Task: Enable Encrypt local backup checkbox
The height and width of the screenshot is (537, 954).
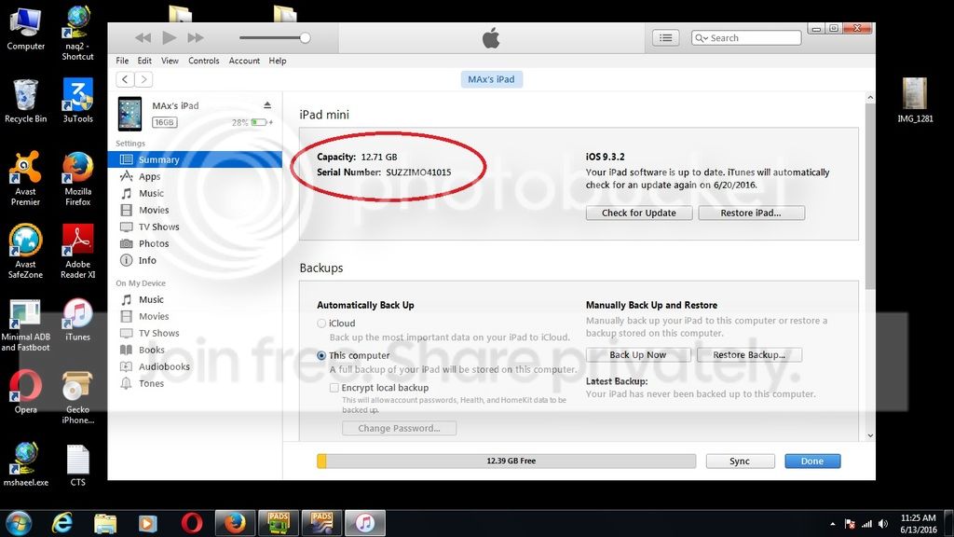Action: [x=334, y=388]
